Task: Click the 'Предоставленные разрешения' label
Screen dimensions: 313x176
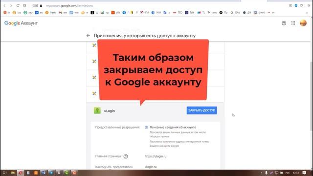Action: coord(117,127)
